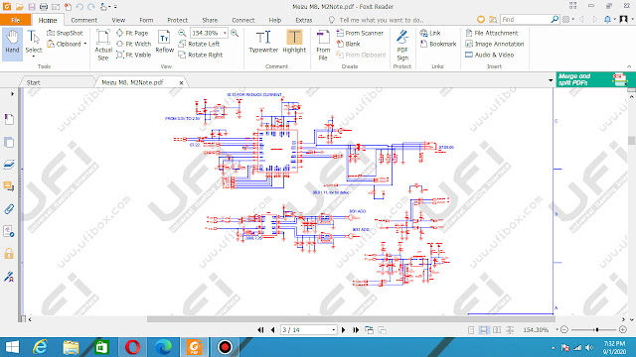Open the Comments side panel

tap(9, 186)
